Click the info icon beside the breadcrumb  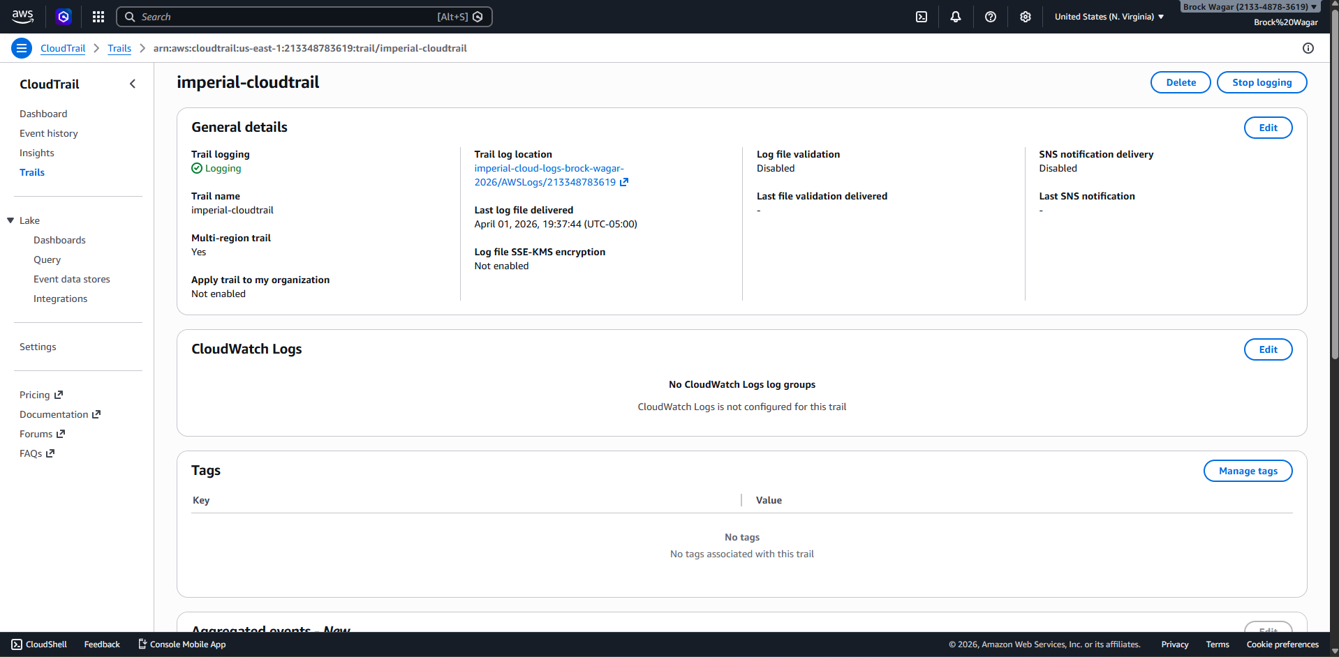pyautogui.click(x=1309, y=47)
